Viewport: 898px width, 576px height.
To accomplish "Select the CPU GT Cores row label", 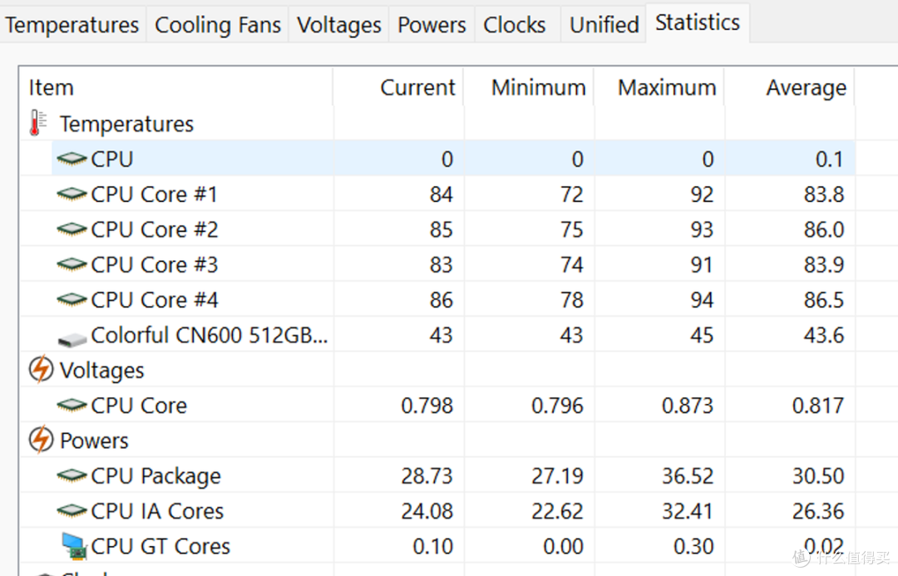I will [160, 546].
